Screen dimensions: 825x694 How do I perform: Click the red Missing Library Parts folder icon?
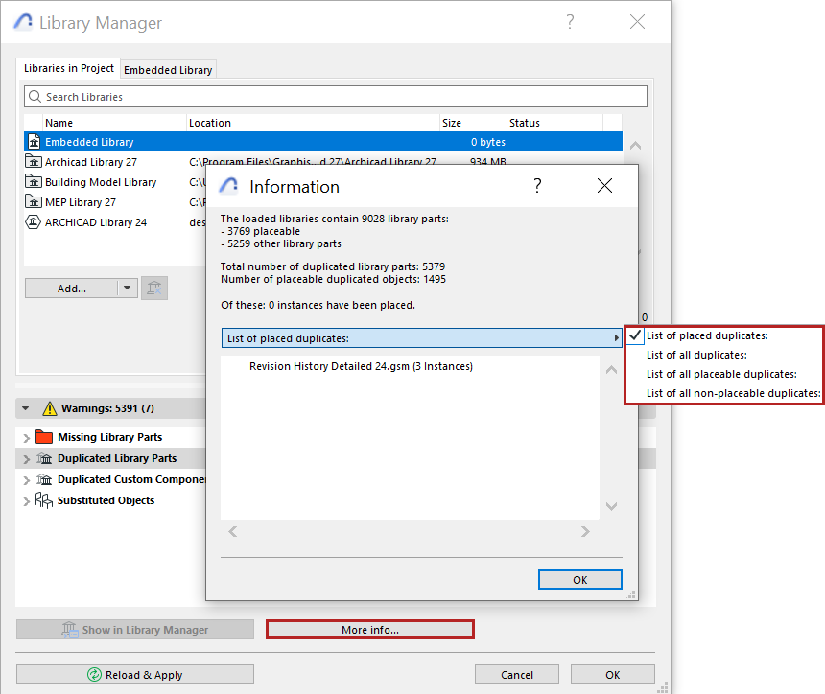click(x=44, y=437)
